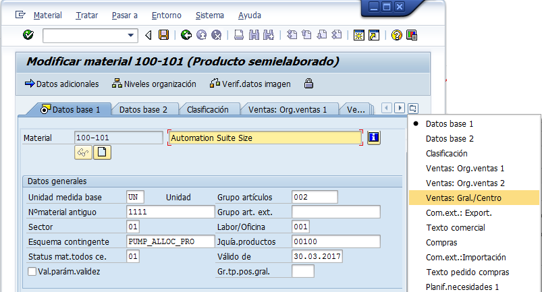The height and width of the screenshot is (292, 542).
Task: Click the Unidad medida base field UN
Action: point(135,197)
